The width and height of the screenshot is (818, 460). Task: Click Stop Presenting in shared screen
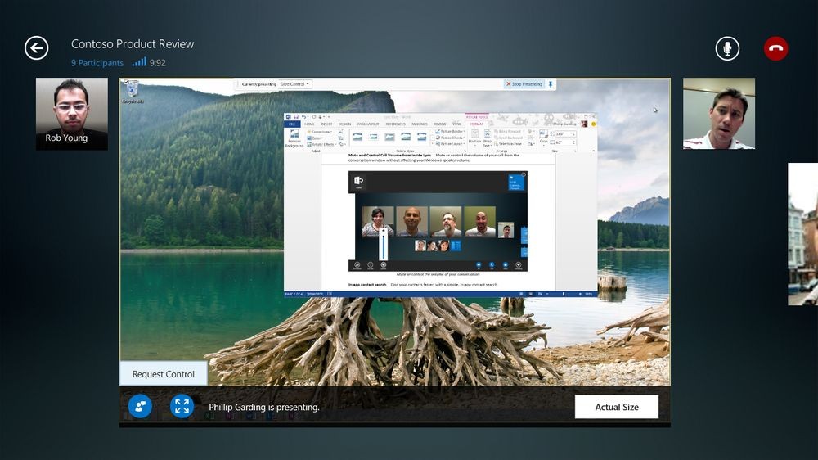click(x=524, y=84)
